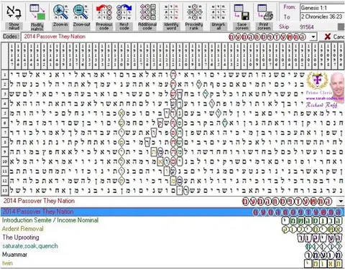
Task: Click row header 1 of the matrix
Action: coord(4,75)
